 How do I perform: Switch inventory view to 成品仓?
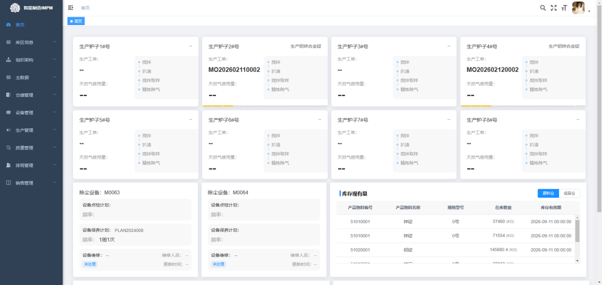(569, 194)
